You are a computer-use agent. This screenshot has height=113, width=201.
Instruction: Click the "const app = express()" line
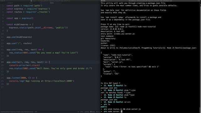click(20, 18)
